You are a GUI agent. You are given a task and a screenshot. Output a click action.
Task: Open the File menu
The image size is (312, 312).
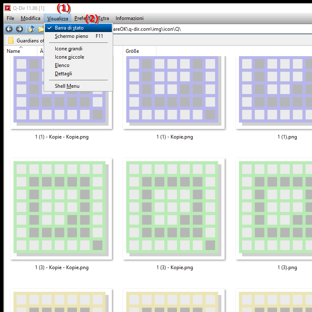10,18
